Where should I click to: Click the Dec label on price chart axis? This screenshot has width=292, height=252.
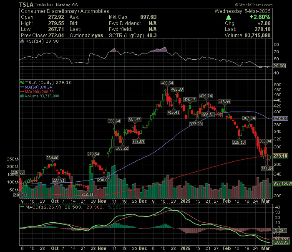pos(143,201)
